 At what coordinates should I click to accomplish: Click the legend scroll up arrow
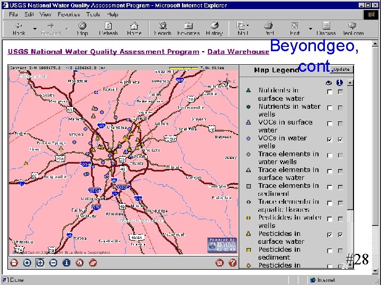click(x=350, y=83)
